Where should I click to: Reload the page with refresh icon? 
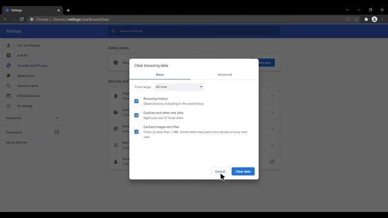pyautogui.click(x=22, y=19)
